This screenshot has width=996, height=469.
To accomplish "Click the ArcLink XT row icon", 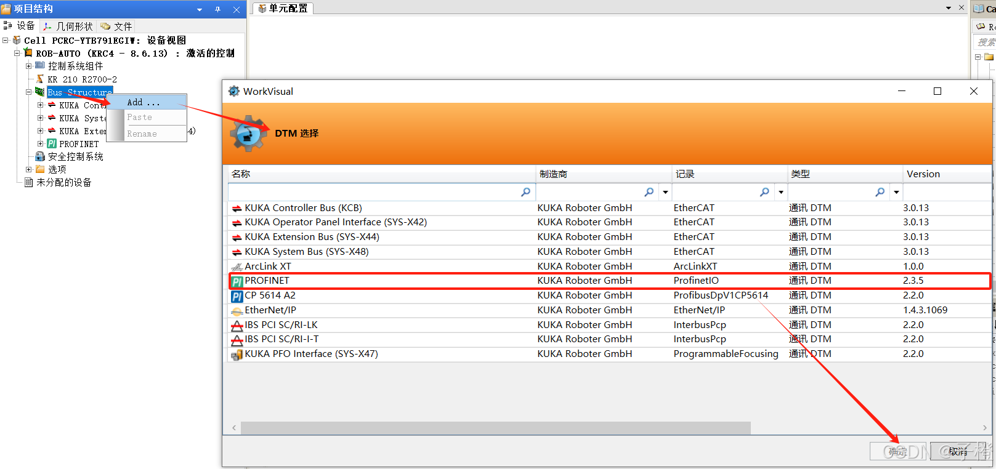I will pos(237,267).
